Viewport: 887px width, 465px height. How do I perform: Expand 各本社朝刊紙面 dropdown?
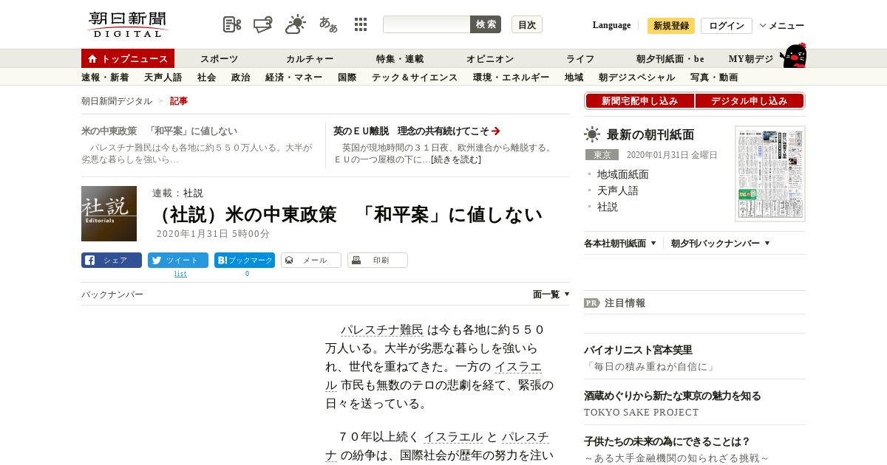tap(621, 243)
